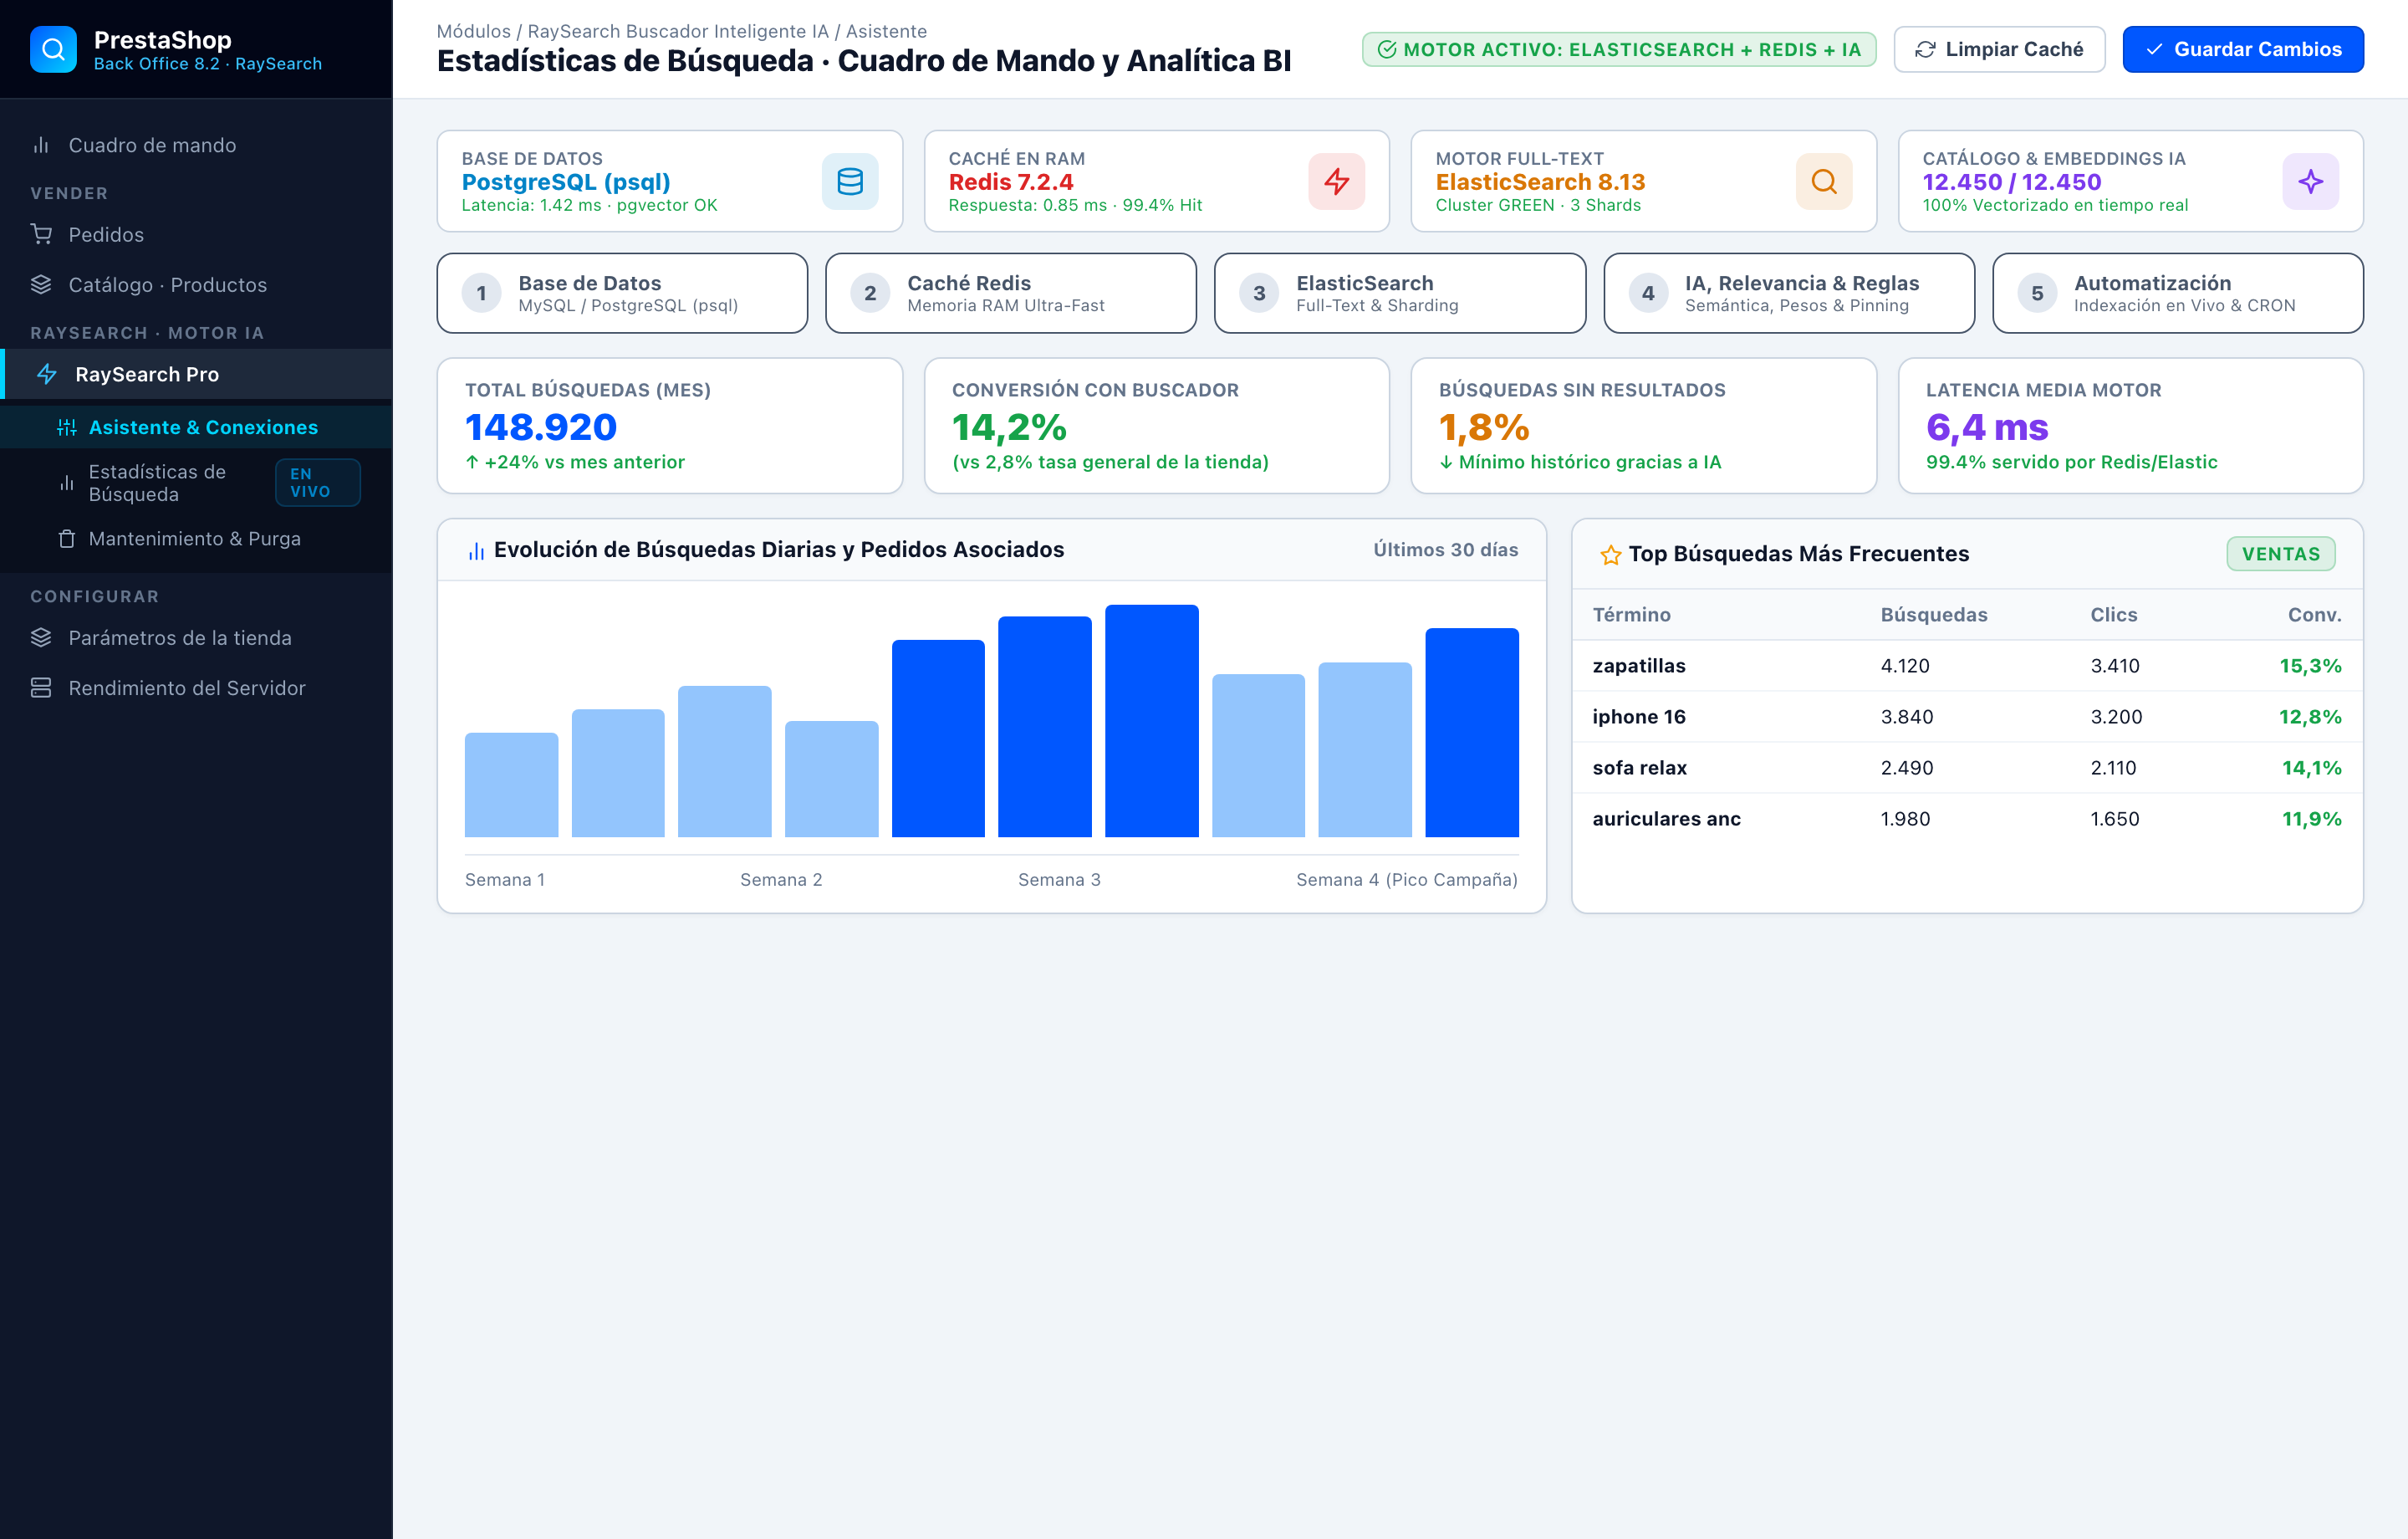Click the sofa relax search term
The image size is (2408, 1539).
coord(1639,768)
